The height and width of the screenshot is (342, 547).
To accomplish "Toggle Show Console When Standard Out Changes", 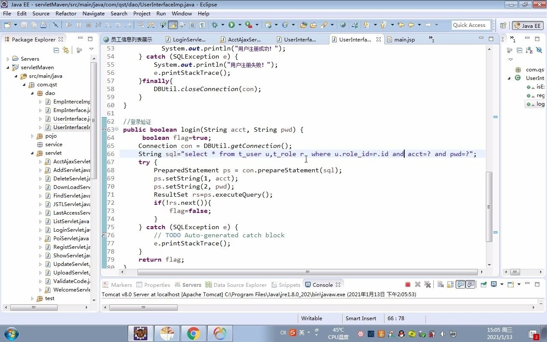I will tap(460, 285).
